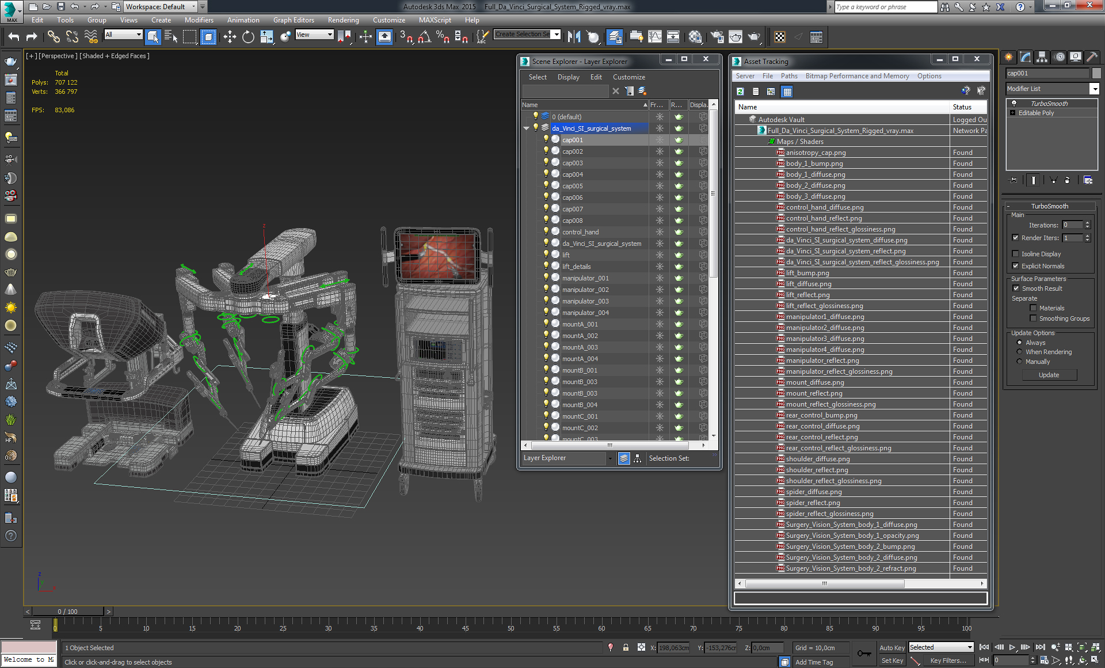Activate the Select Object tool
The image size is (1105, 668).
(x=153, y=37)
